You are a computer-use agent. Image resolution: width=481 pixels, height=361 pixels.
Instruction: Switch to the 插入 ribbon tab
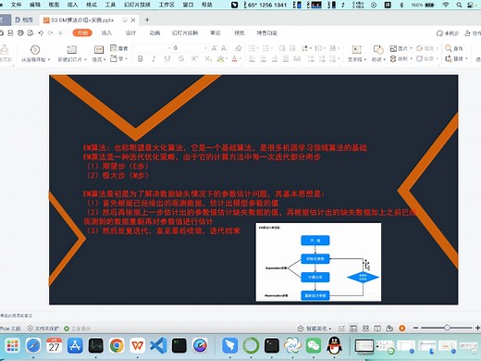[x=106, y=32]
